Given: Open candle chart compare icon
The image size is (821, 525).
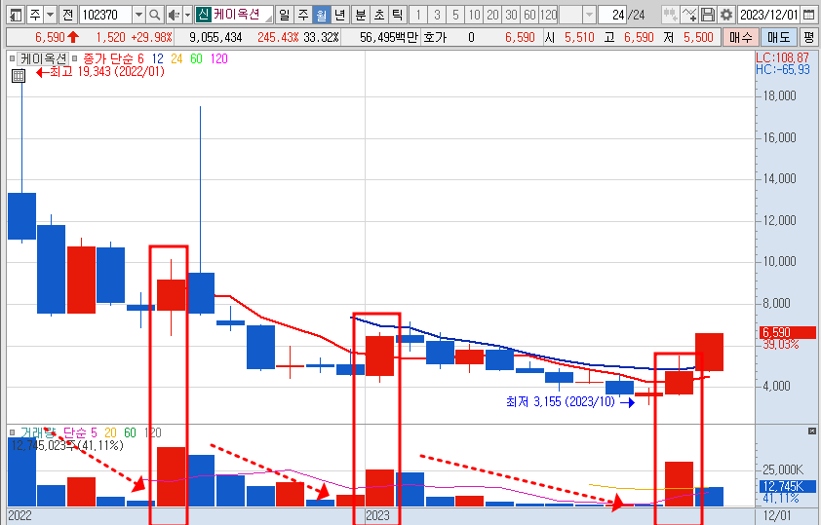Looking at the screenshot, I should pyautogui.click(x=670, y=15).
